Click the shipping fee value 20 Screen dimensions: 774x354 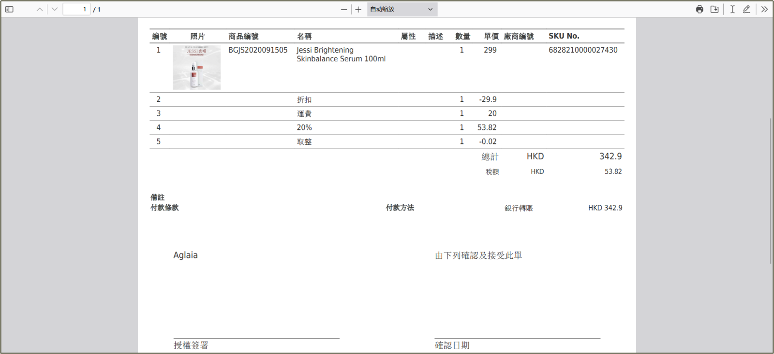pos(492,113)
